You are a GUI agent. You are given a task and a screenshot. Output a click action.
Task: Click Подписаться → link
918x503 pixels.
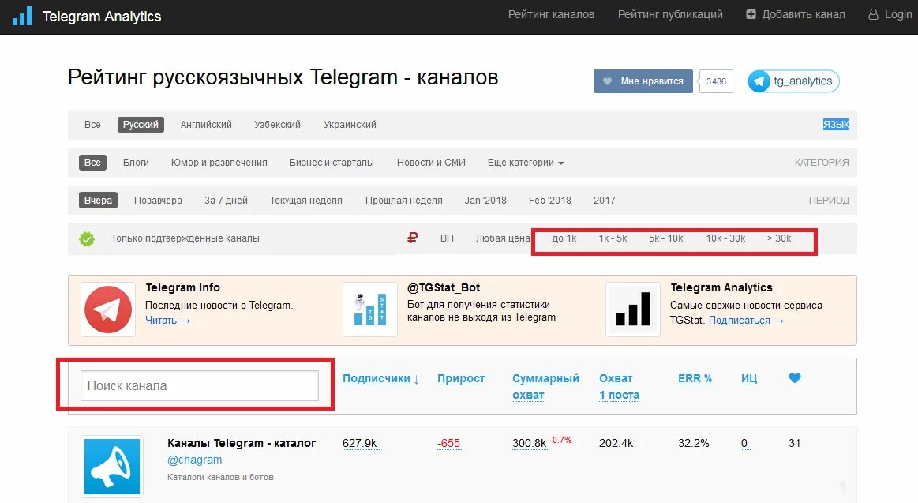tap(746, 321)
